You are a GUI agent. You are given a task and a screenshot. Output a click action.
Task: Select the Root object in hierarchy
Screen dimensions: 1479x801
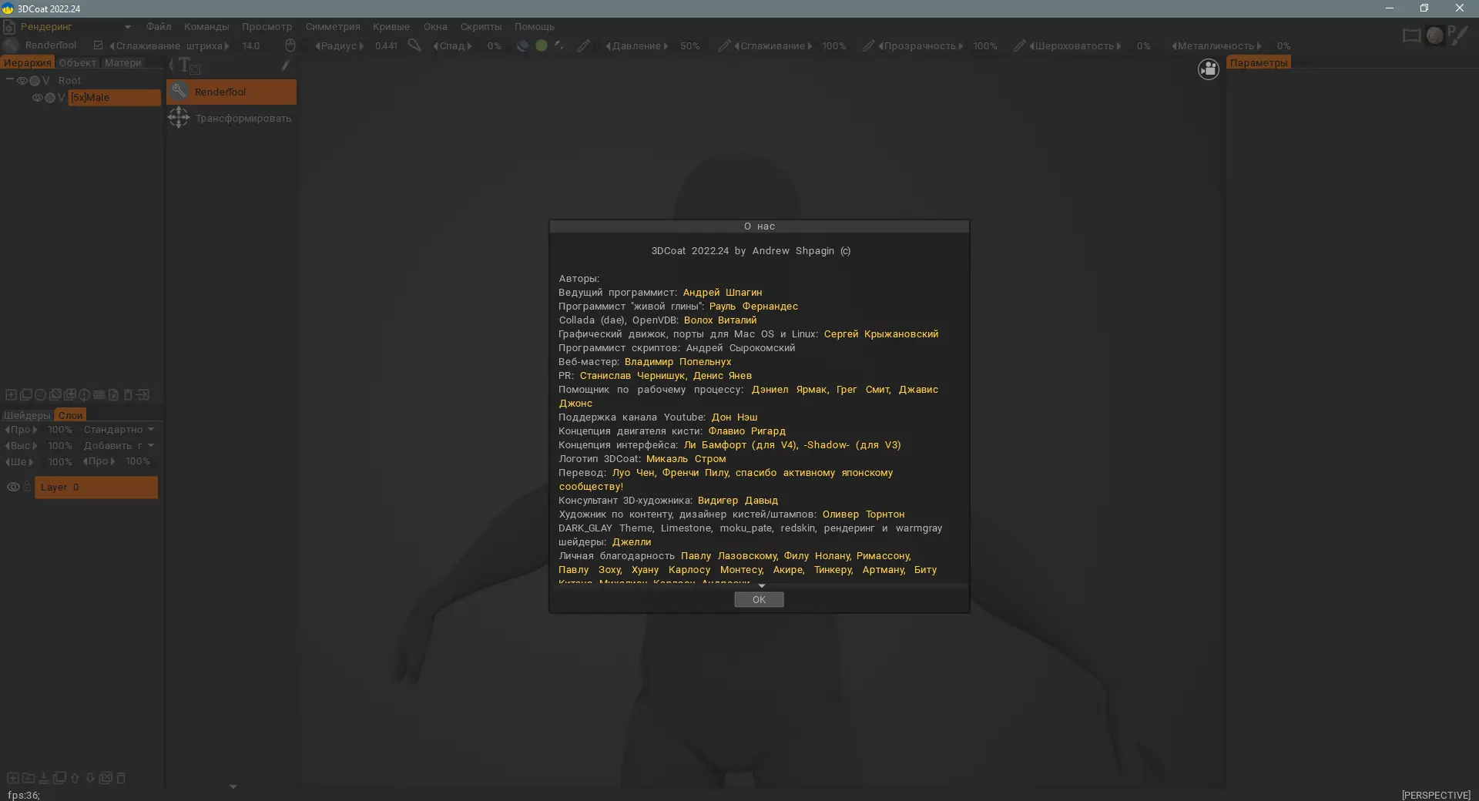coord(69,80)
